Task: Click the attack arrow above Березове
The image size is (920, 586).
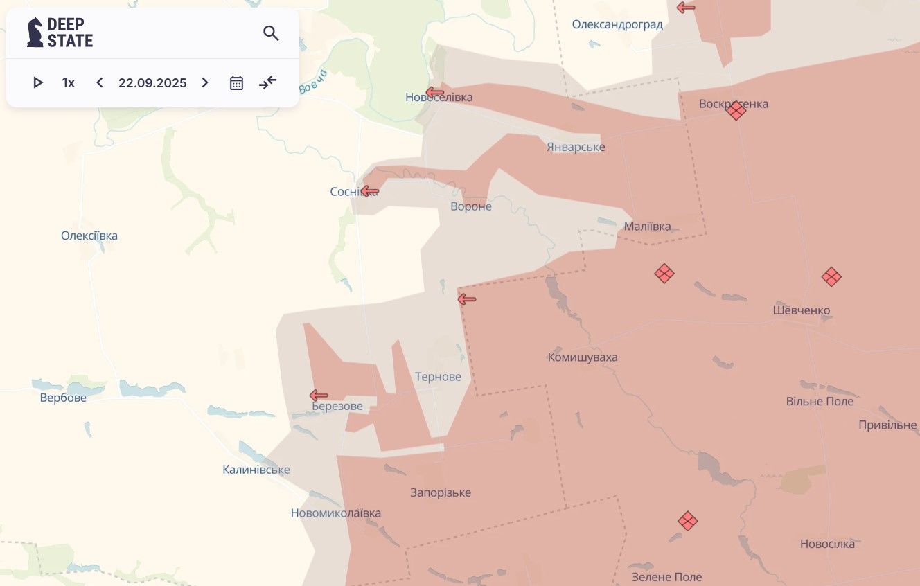Action: pos(319,396)
